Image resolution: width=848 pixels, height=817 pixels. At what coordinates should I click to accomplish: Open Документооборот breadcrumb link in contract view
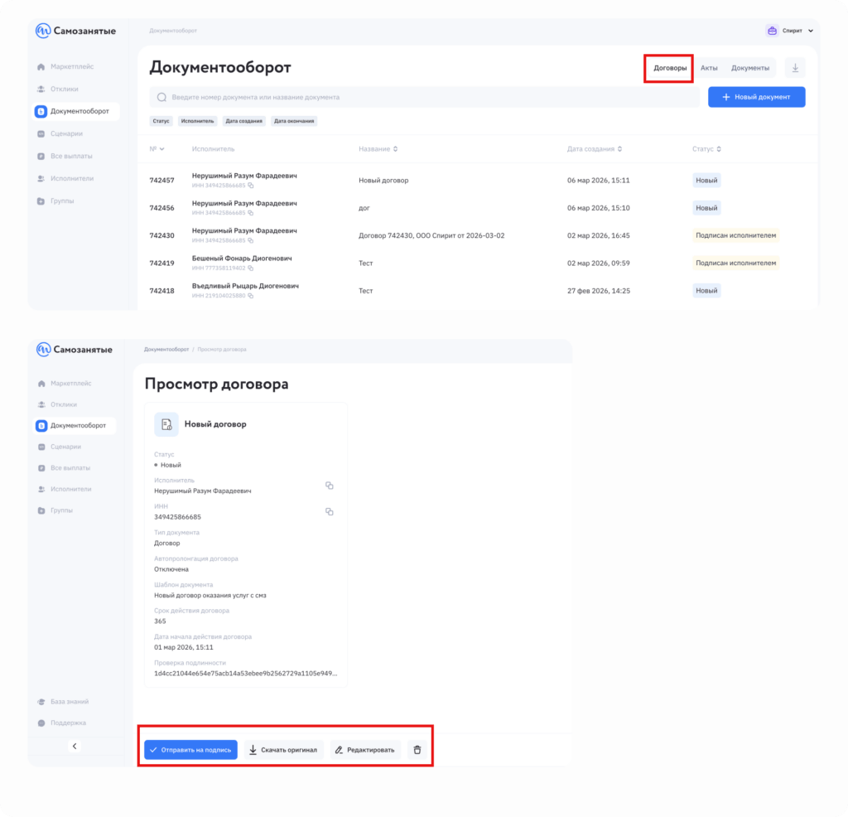tap(166, 349)
